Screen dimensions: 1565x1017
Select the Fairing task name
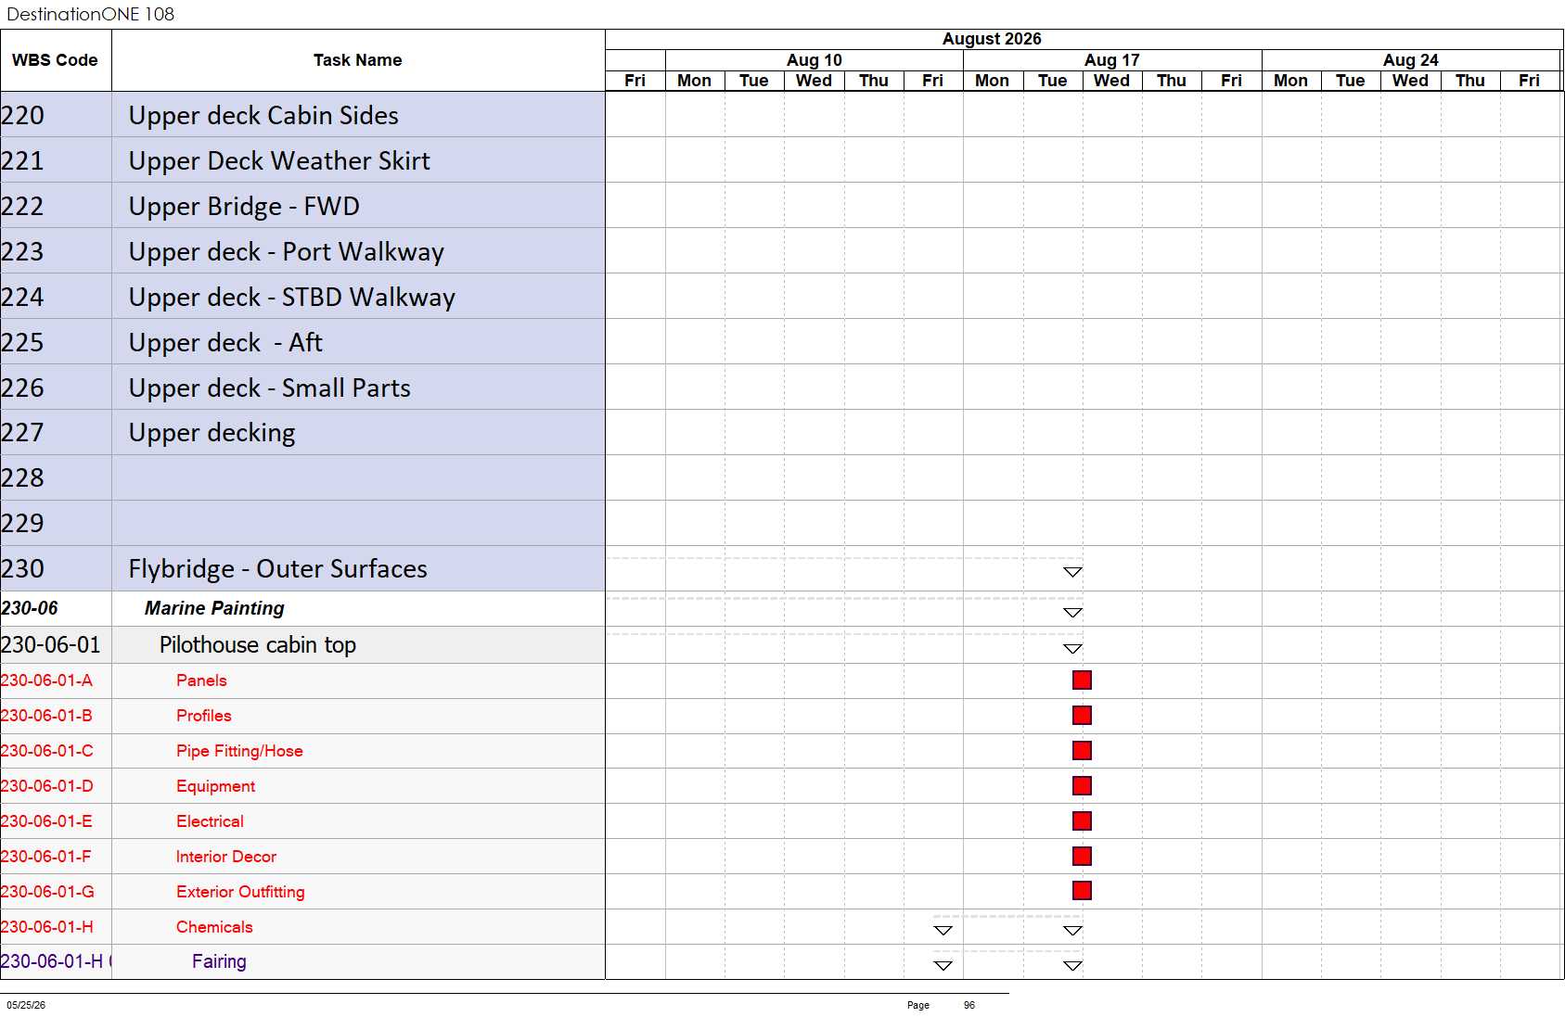point(219,961)
